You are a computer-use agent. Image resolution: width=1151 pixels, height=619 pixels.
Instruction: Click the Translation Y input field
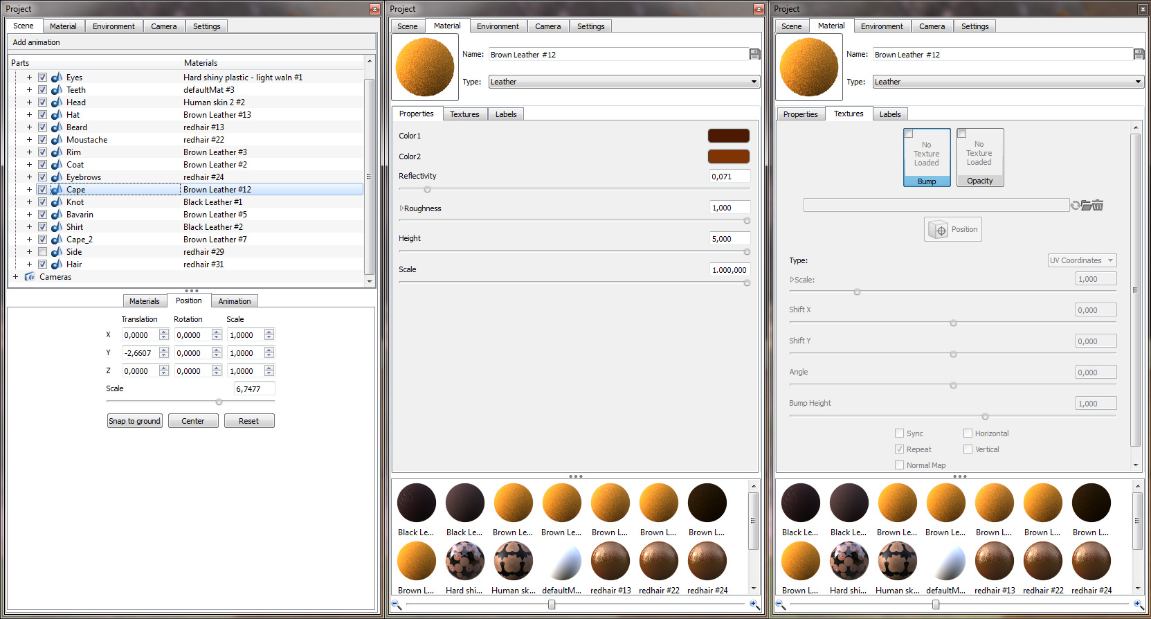tap(141, 353)
